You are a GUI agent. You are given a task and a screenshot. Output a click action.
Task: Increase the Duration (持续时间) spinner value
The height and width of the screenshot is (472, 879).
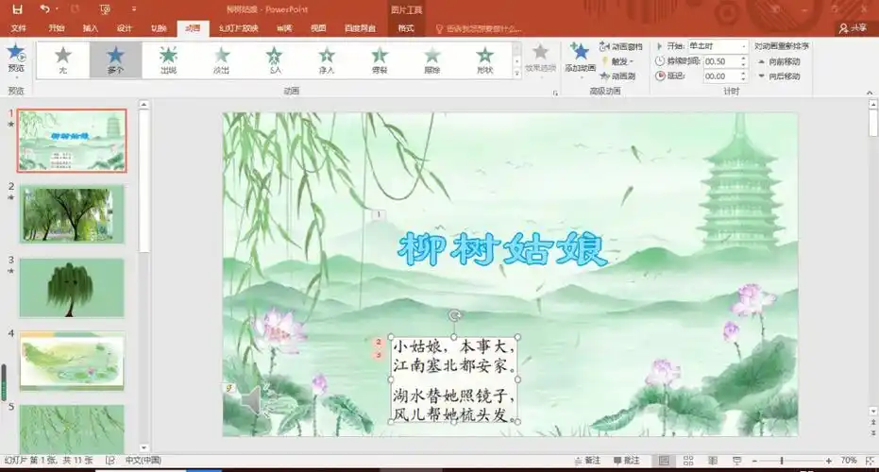click(x=743, y=59)
